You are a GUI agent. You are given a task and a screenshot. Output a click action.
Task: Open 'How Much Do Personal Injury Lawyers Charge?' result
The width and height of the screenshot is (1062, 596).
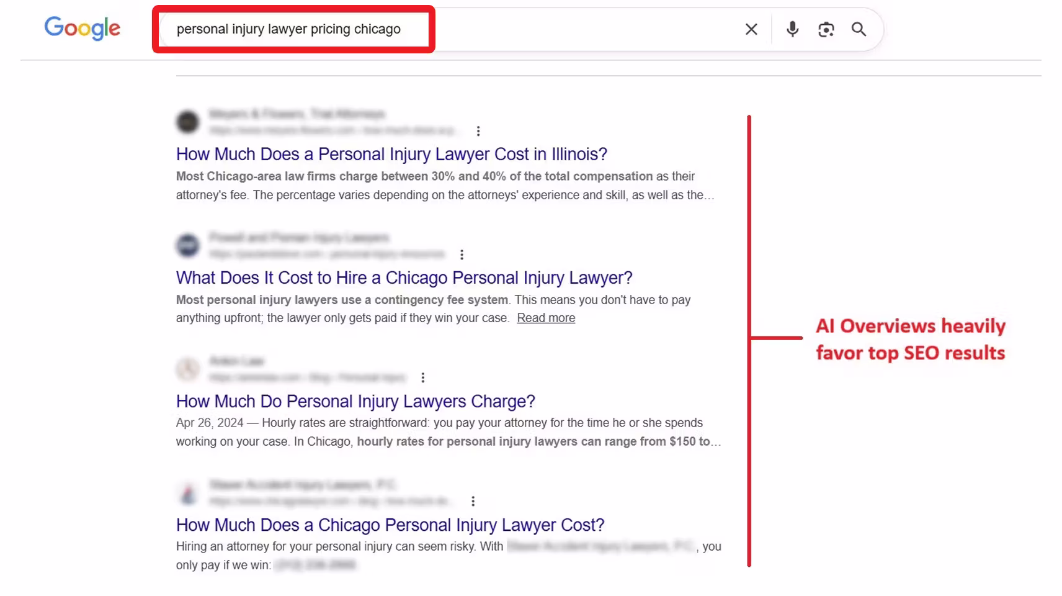click(x=355, y=401)
